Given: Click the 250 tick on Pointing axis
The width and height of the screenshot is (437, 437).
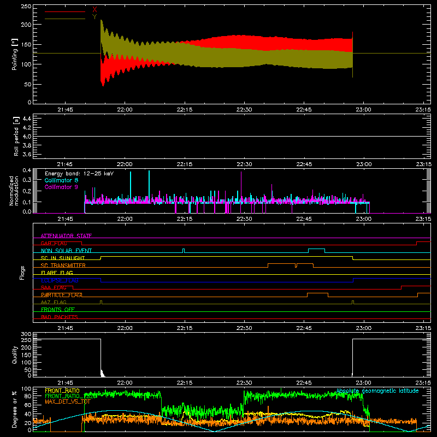Looking at the screenshot, I should [x=26, y=7].
